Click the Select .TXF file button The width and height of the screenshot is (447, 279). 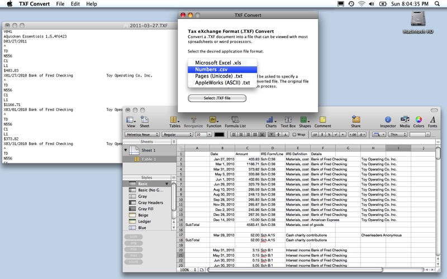(x=217, y=98)
